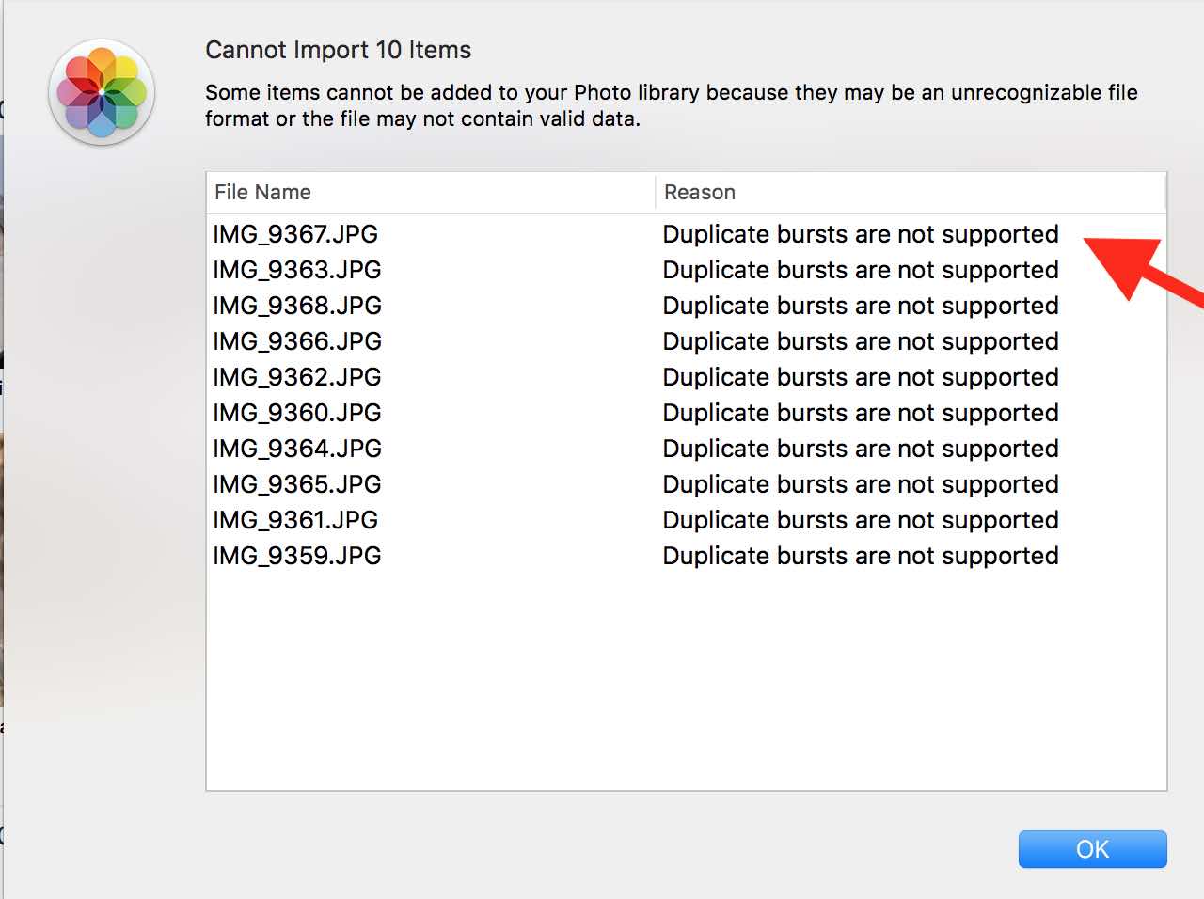Select the IMG_9367.JPG row

pos(295,234)
